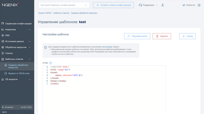Click the Поддержка headset icon
The height and width of the screenshot is (114, 204).
tap(140, 5)
